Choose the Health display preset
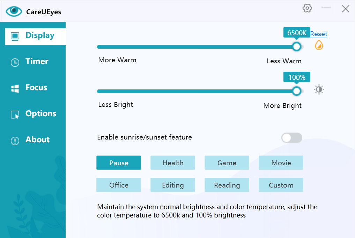355x238 pixels. (173, 163)
